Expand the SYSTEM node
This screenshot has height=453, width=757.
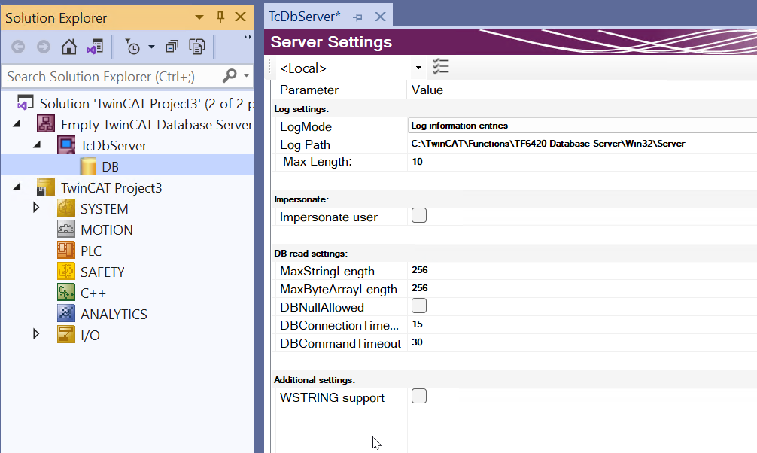click(x=36, y=208)
